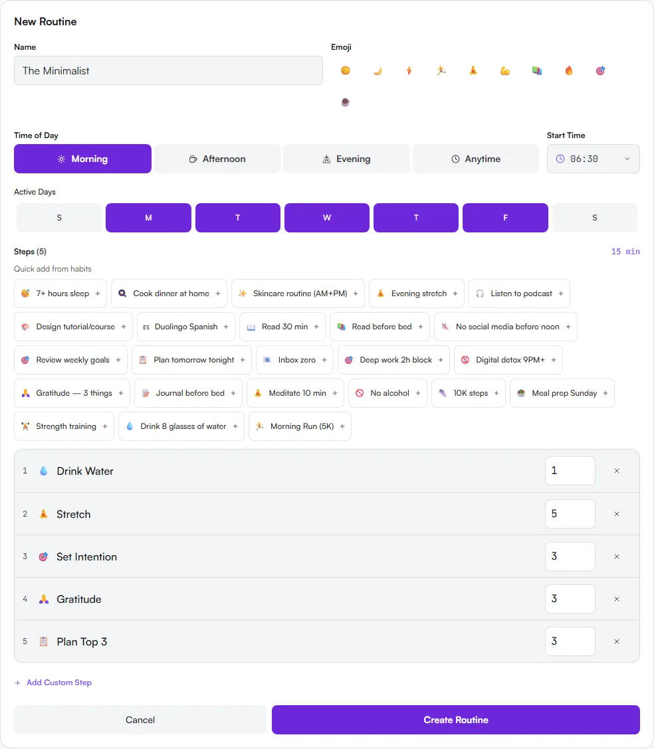Click the plus on No alcohol chip

coord(418,393)
